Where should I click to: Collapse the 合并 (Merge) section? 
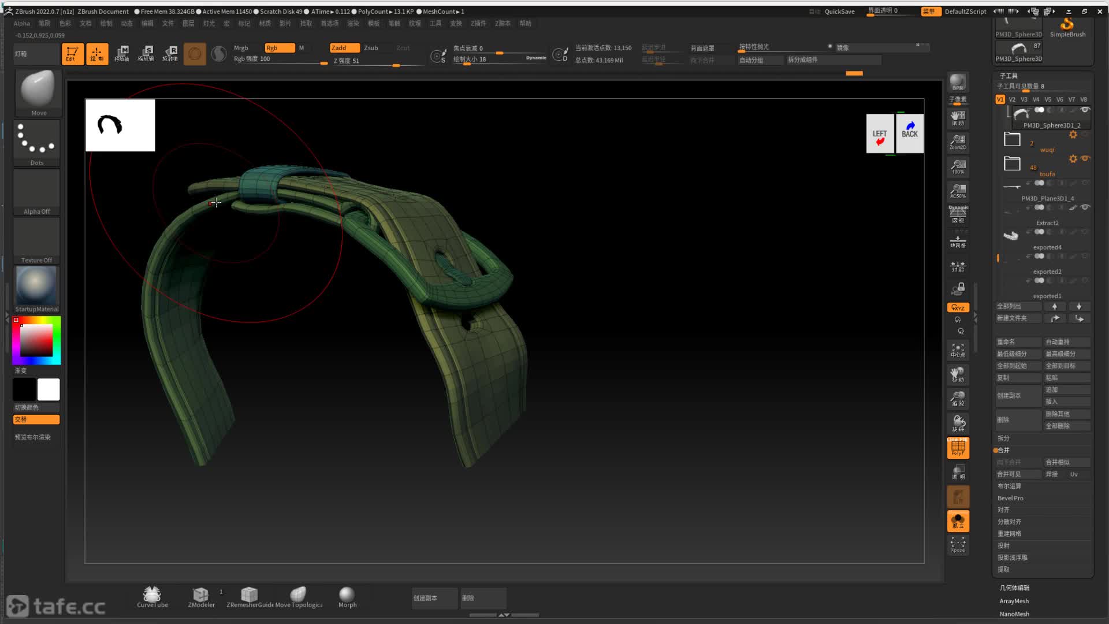point(1003,450)
